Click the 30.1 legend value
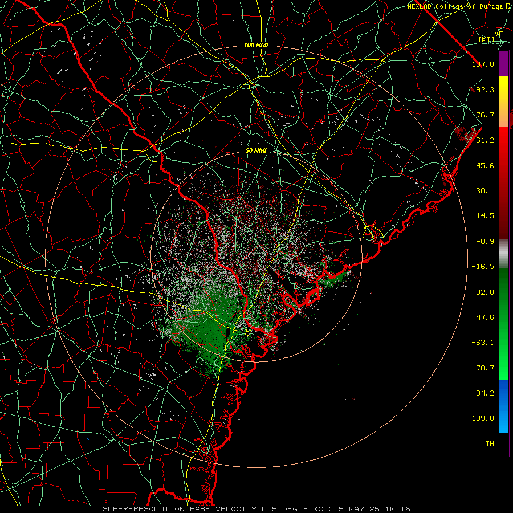The image size is (513, 513). pos(485,191)
